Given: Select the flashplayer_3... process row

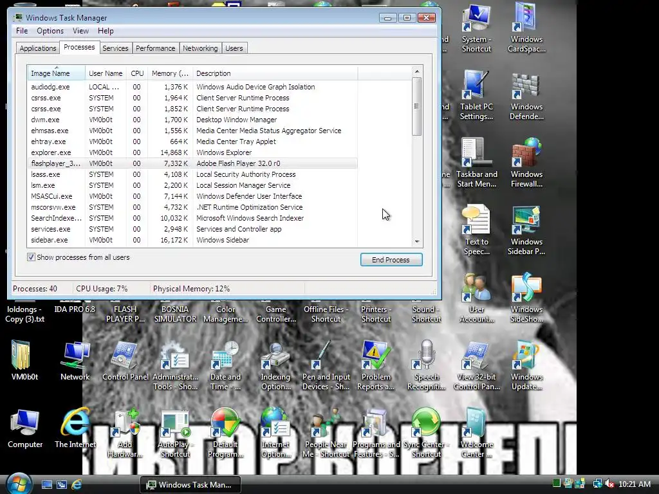Looking at the screenshot, I should 193,163.
